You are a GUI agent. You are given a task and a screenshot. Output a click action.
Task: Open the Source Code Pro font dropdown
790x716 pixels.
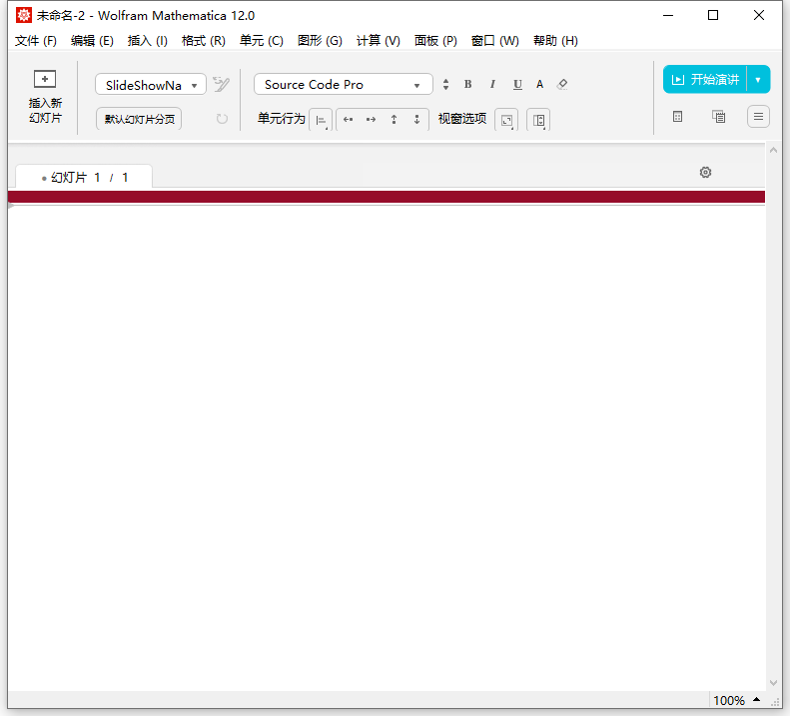[344, 84]
